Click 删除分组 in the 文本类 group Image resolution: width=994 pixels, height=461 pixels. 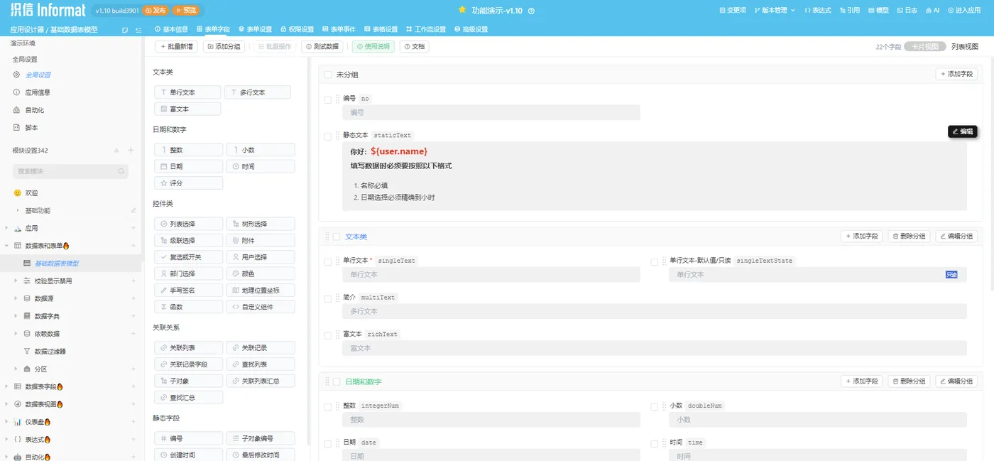pyautogui.click(x=909, y=237)
